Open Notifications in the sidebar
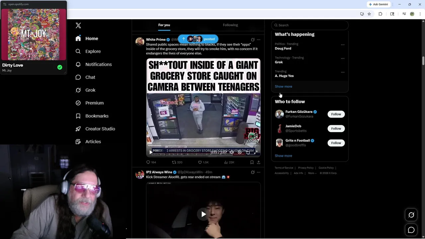 [94, 64]
